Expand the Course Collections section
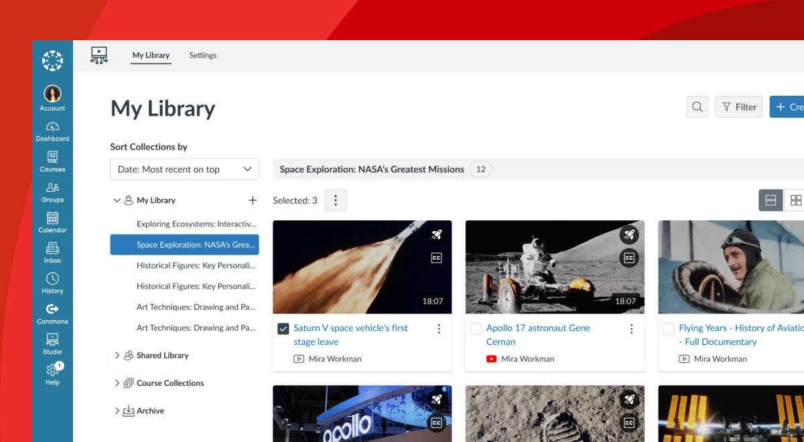Image resolution: width=804 pixels, height=442 pixels. [117, 383]
